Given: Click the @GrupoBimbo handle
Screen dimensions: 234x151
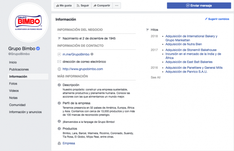Looking at the screenshot, I should tap(19, 54).
